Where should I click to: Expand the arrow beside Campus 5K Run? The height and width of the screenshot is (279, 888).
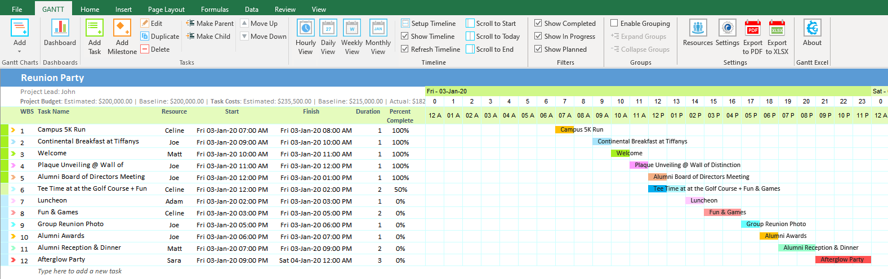(13, 130)
